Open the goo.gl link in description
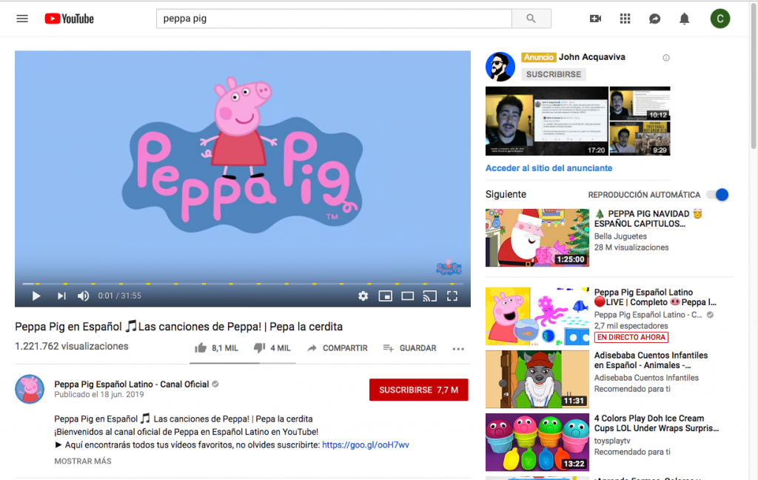Image resolution: width=758 pixels, height=480 pixels. [x=366, y=445]
